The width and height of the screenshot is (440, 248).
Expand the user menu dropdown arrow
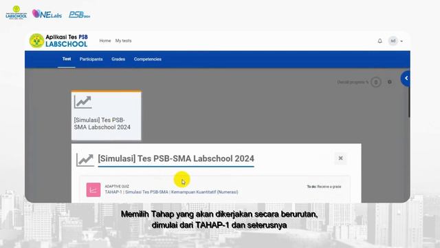click(x=401, y=41)
